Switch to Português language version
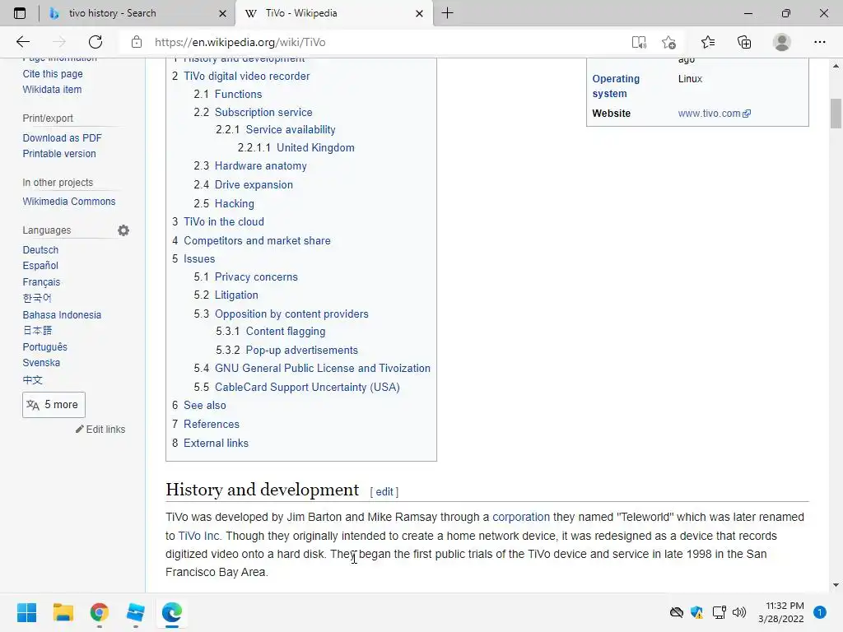Viewport: 843px width, 632px height. (44, 347)
